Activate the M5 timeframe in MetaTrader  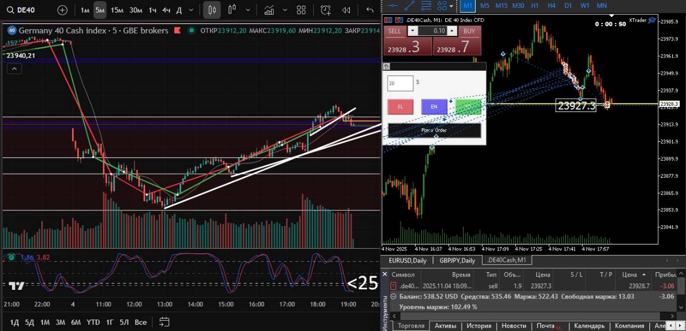(x=484, y=5)
